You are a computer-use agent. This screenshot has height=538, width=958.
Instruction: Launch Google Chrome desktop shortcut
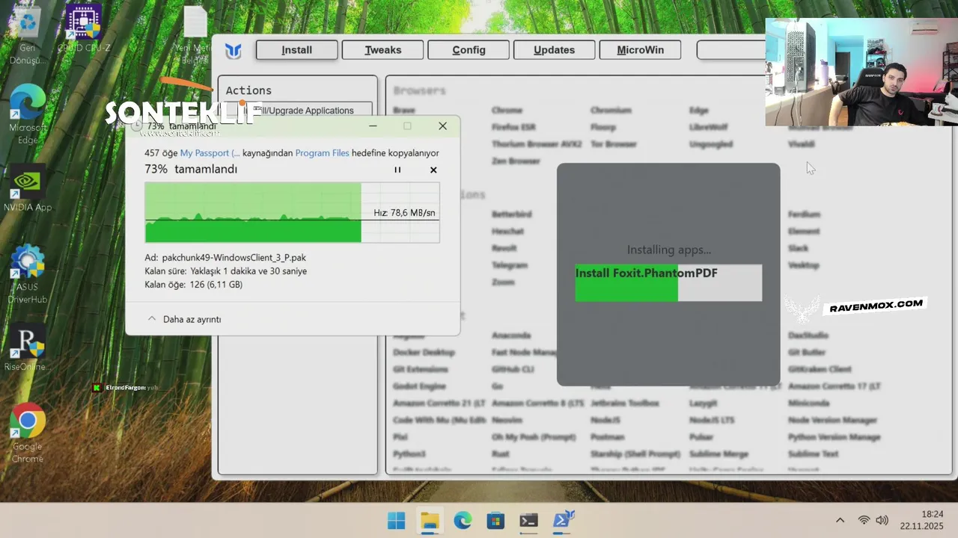pos(28,433)
